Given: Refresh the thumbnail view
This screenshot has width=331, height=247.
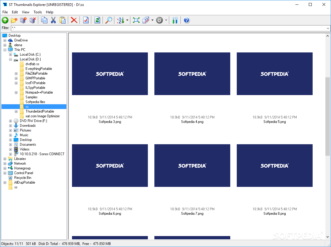Looking at the screenshot, I should [x=97, y=20].
